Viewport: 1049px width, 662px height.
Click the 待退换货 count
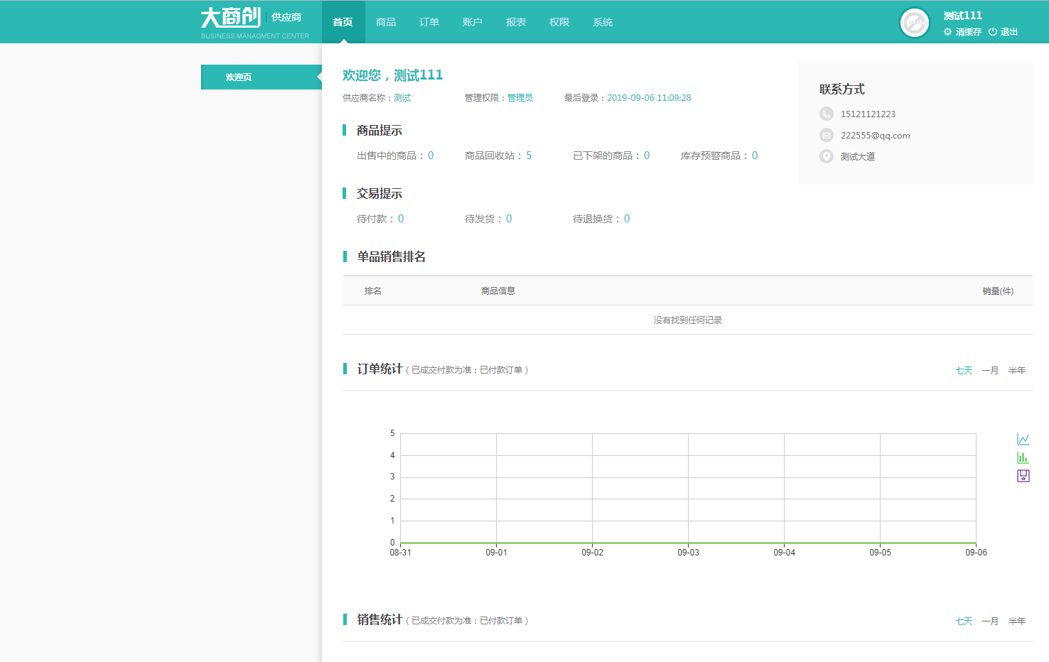627,219
